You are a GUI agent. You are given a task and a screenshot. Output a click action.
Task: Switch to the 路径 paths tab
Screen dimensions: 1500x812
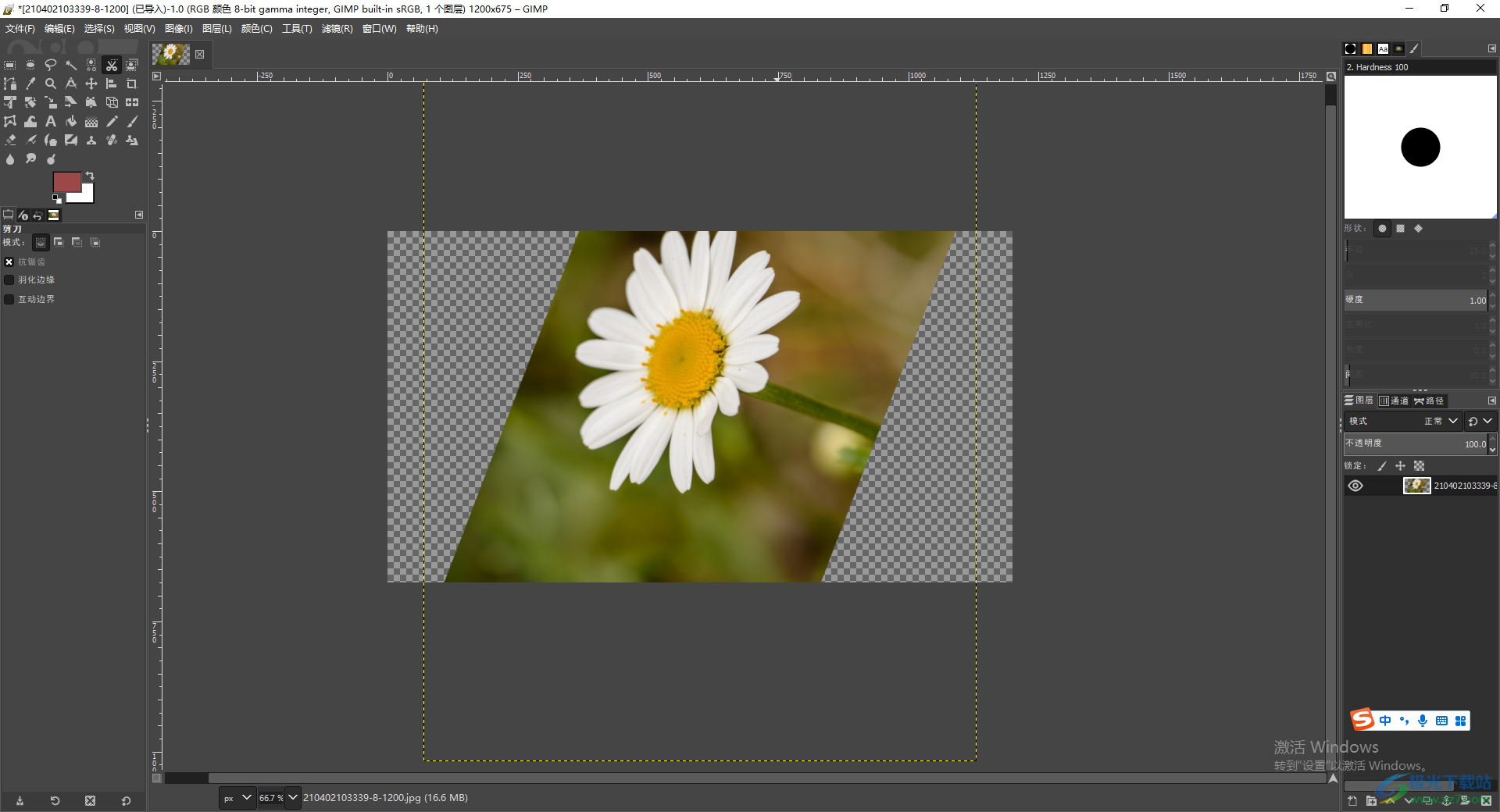point(1430,401)
